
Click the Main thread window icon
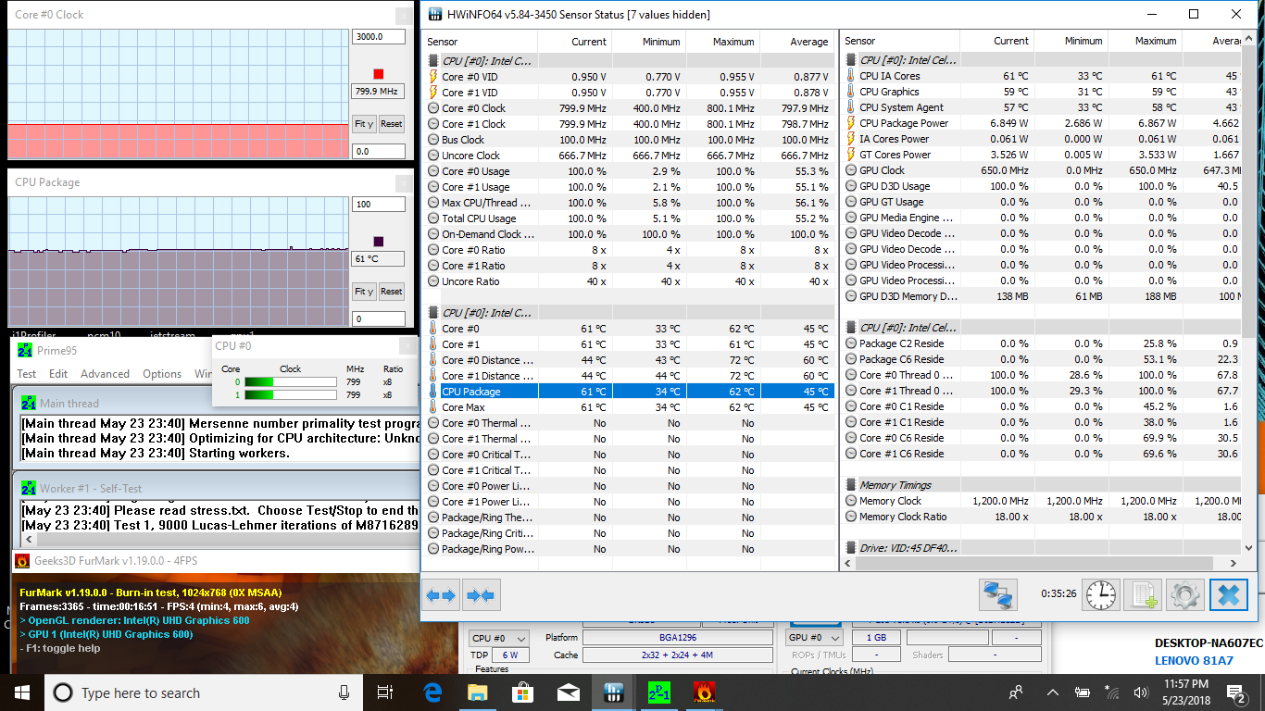[x=29, y=403]
